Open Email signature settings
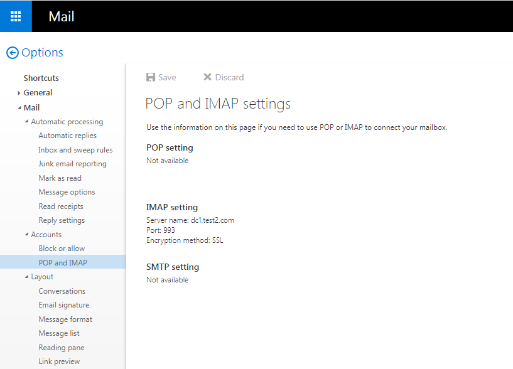This screenshot has height=369, width=513. point(63,305)
